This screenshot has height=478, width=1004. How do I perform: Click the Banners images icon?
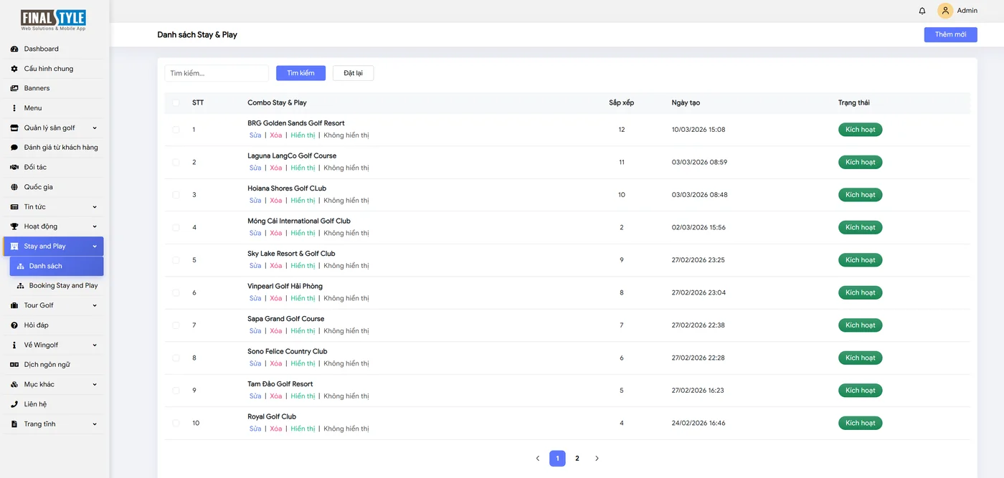(x=14, y=88)
